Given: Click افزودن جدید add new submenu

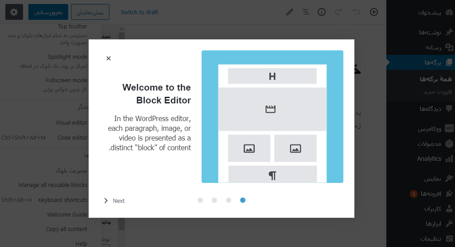Looking at the screenshot, I should pyautogui.click(x=437, y=92).
